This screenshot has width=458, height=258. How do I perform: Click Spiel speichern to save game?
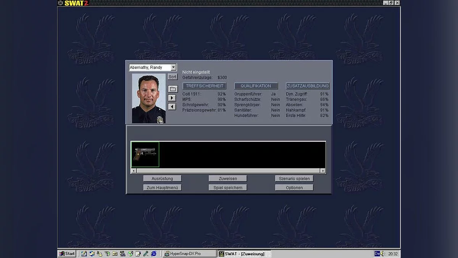228,188
